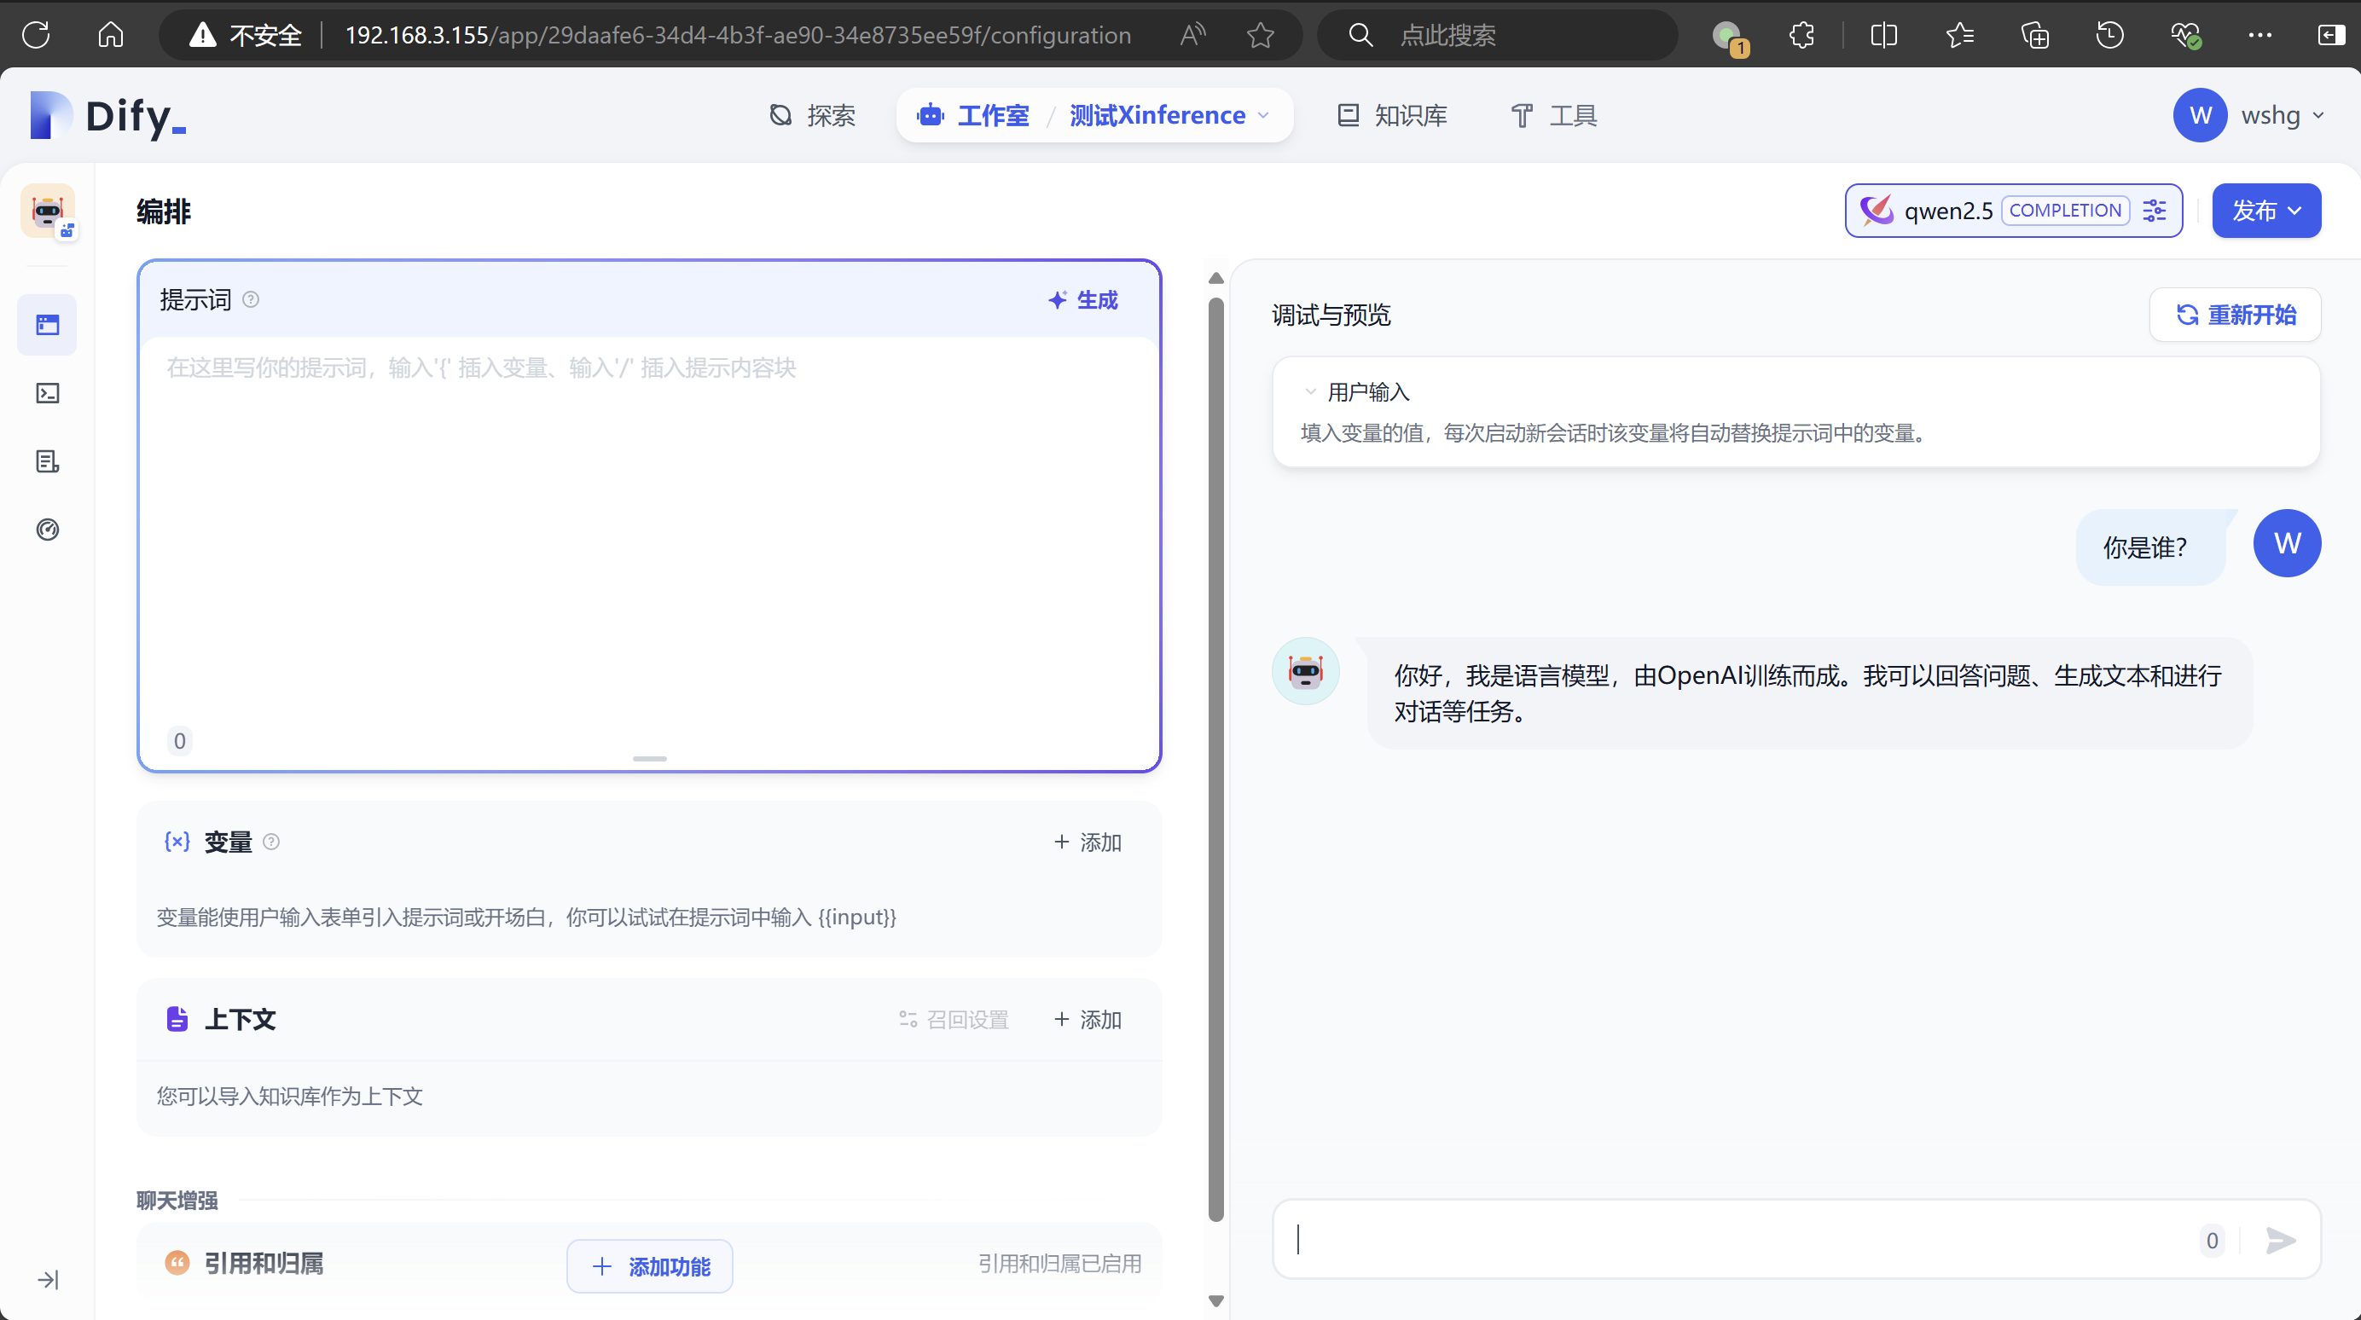
Task: Open the 测试Xinference app dropdown
Action: pyautogui.click(x=1169, y=115)
